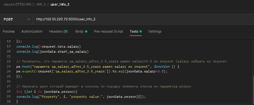The image size is (254, 105).
Task: Click the pm.expect line on line 24
Action: pyautogui.click(x=92, y=71)
